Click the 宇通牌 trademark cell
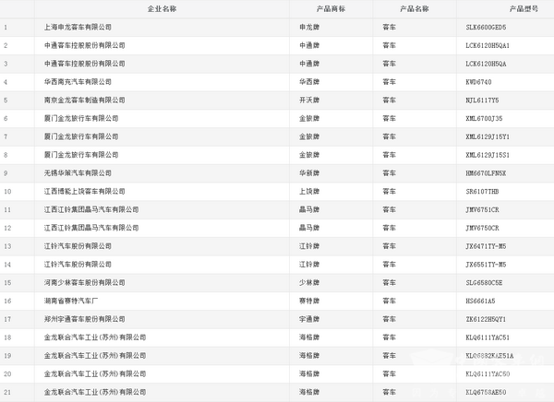This screenshot has height=402, width=554. click(x=309, y=319)
